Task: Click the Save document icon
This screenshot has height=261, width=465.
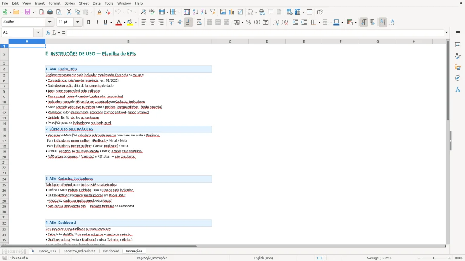Action: 28,12
